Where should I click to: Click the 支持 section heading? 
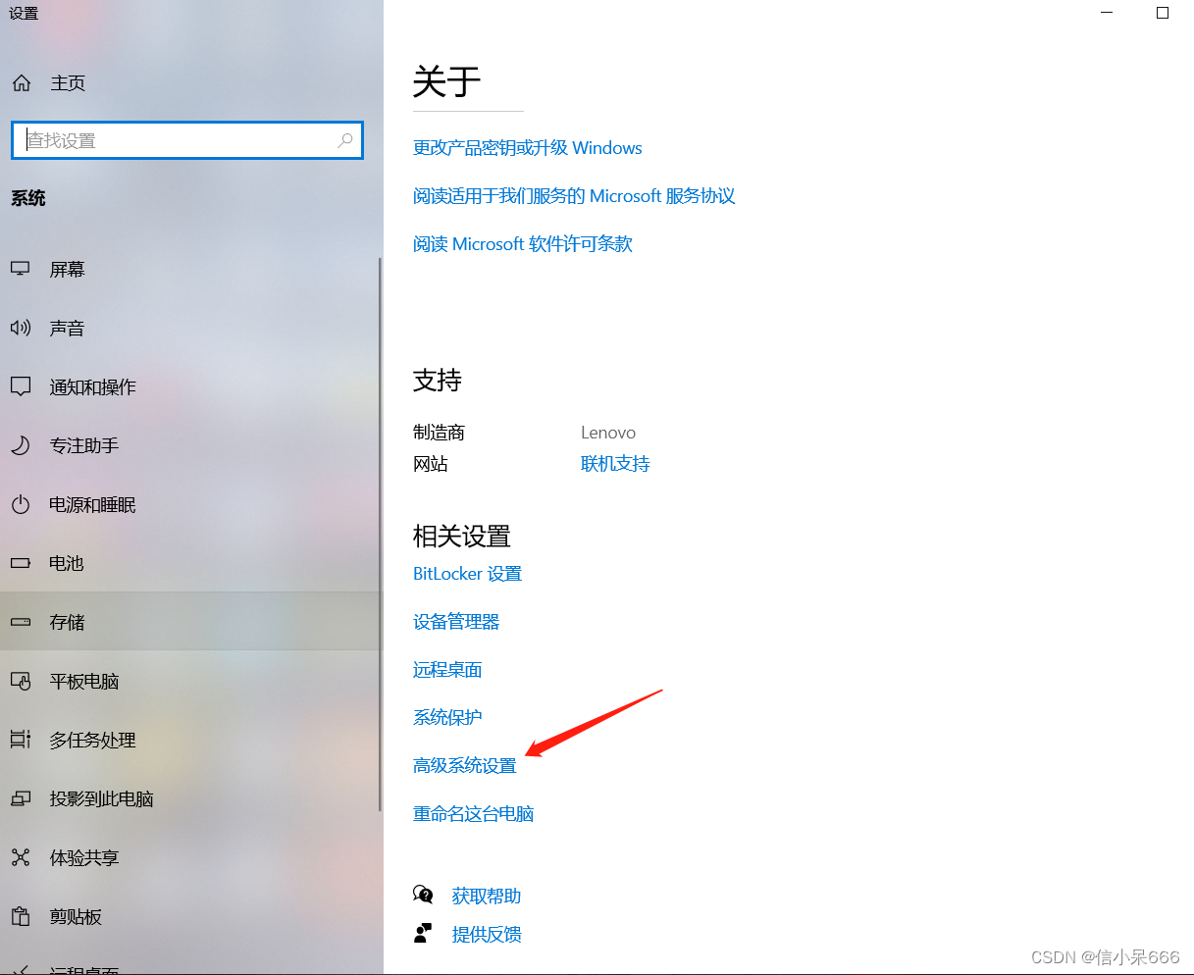pos(438,381)
